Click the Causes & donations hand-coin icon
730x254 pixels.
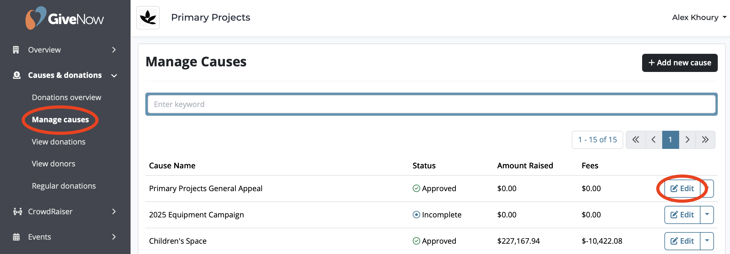17,75
